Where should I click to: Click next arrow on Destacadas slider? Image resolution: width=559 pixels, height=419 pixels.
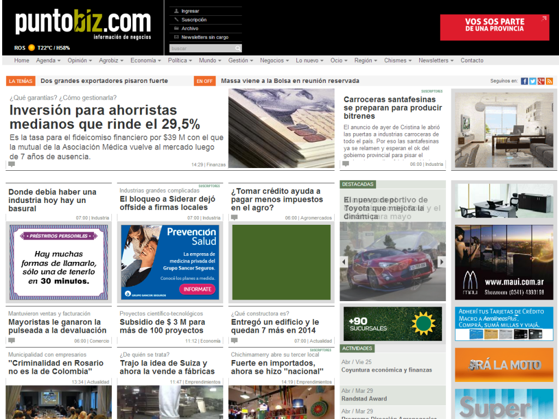click(442, 262)
